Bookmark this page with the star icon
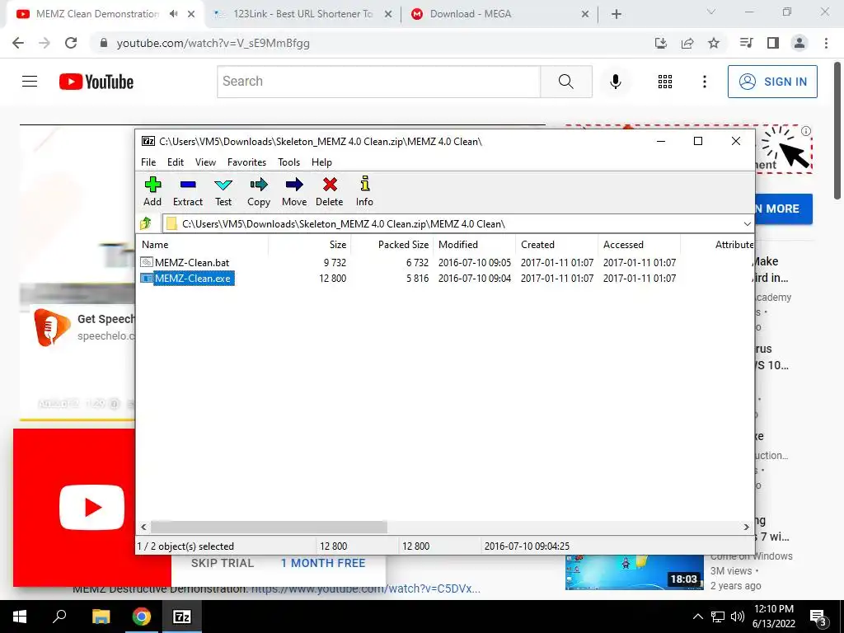Image resolution: width=844 pixels, height=633 pixels. click(714, 43)
